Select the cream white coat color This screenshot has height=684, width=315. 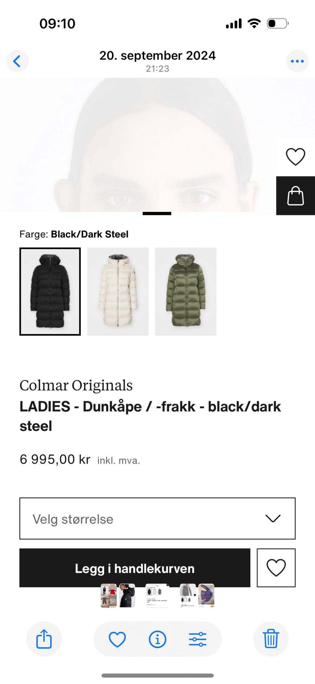click(x=118, y=292)
